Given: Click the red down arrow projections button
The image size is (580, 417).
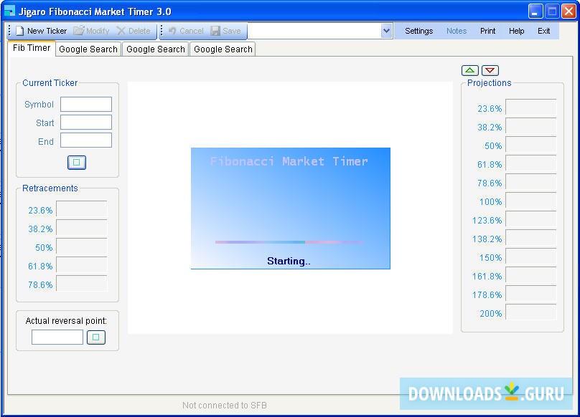Looking at the screenshot, I should (490, 70).
